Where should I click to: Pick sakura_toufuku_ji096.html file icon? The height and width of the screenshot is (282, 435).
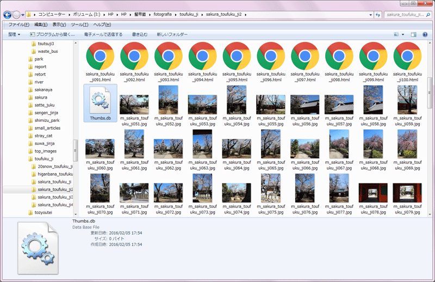pyautogui.click(x=271, y=56)
